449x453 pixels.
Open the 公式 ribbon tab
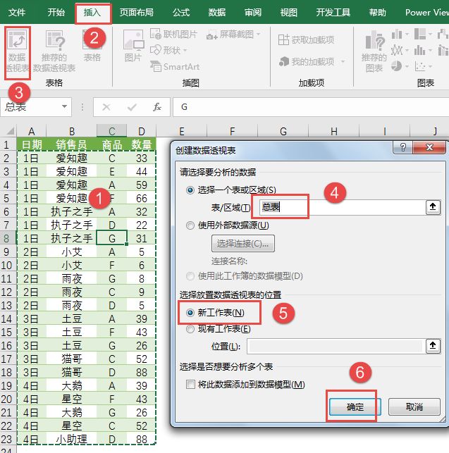pyautogui.click(x=181, y=12)
